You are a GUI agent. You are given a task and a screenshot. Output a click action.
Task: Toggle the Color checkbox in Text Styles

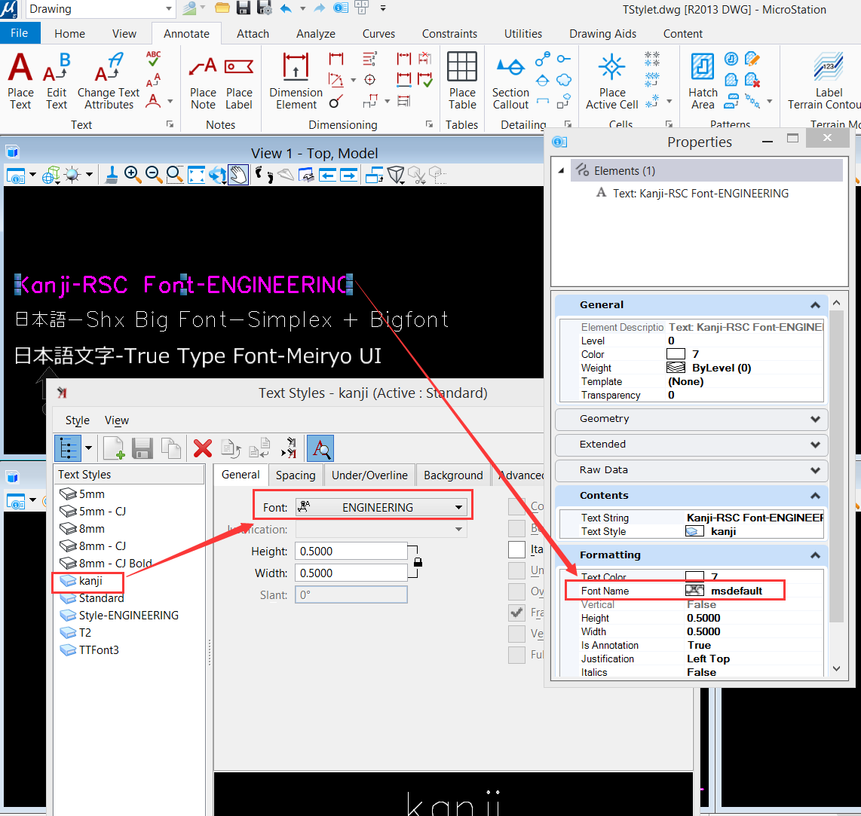516,506
